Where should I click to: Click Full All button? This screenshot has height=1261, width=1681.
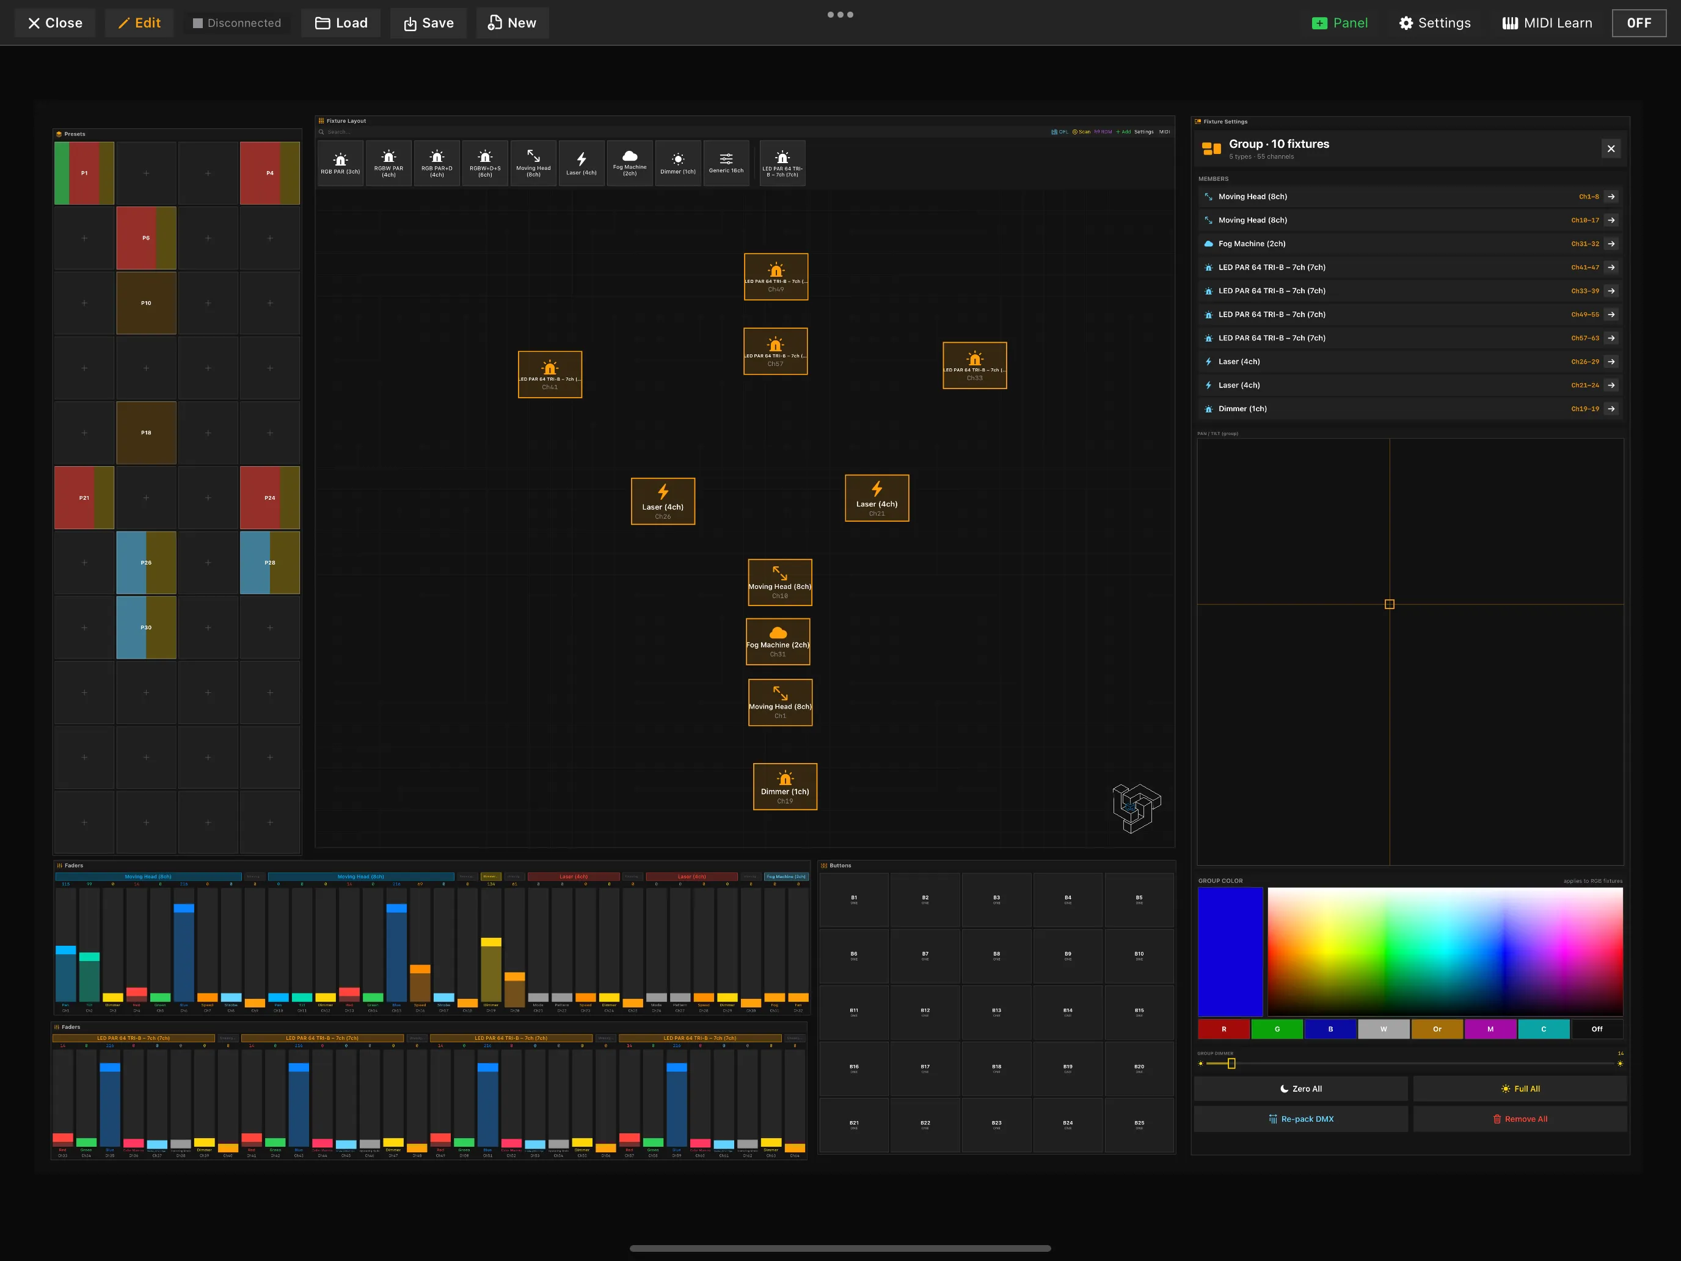coord(1520,1089)
